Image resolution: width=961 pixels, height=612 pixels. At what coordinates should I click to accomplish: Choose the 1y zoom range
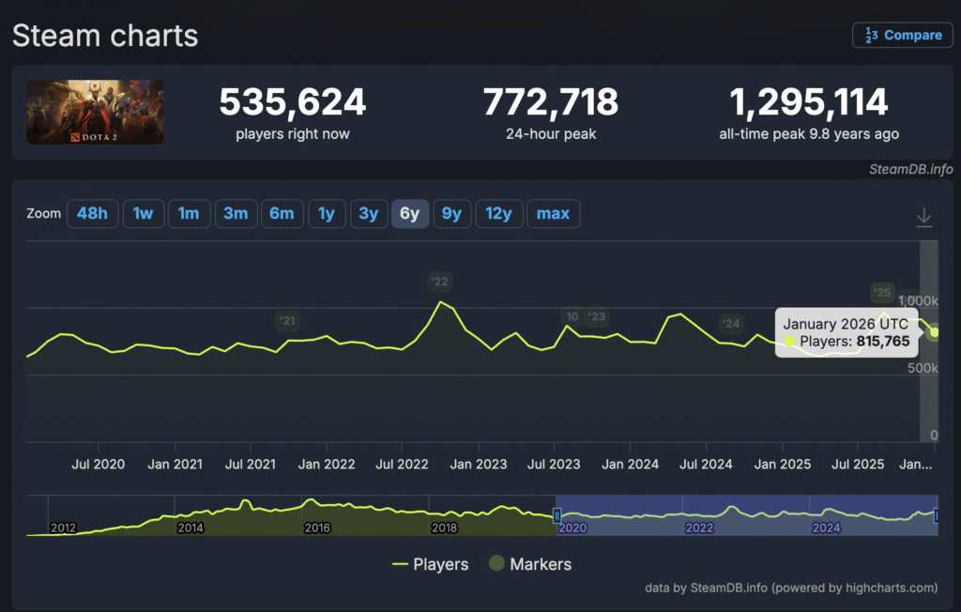pyautogui.click(x=326, y=214)
